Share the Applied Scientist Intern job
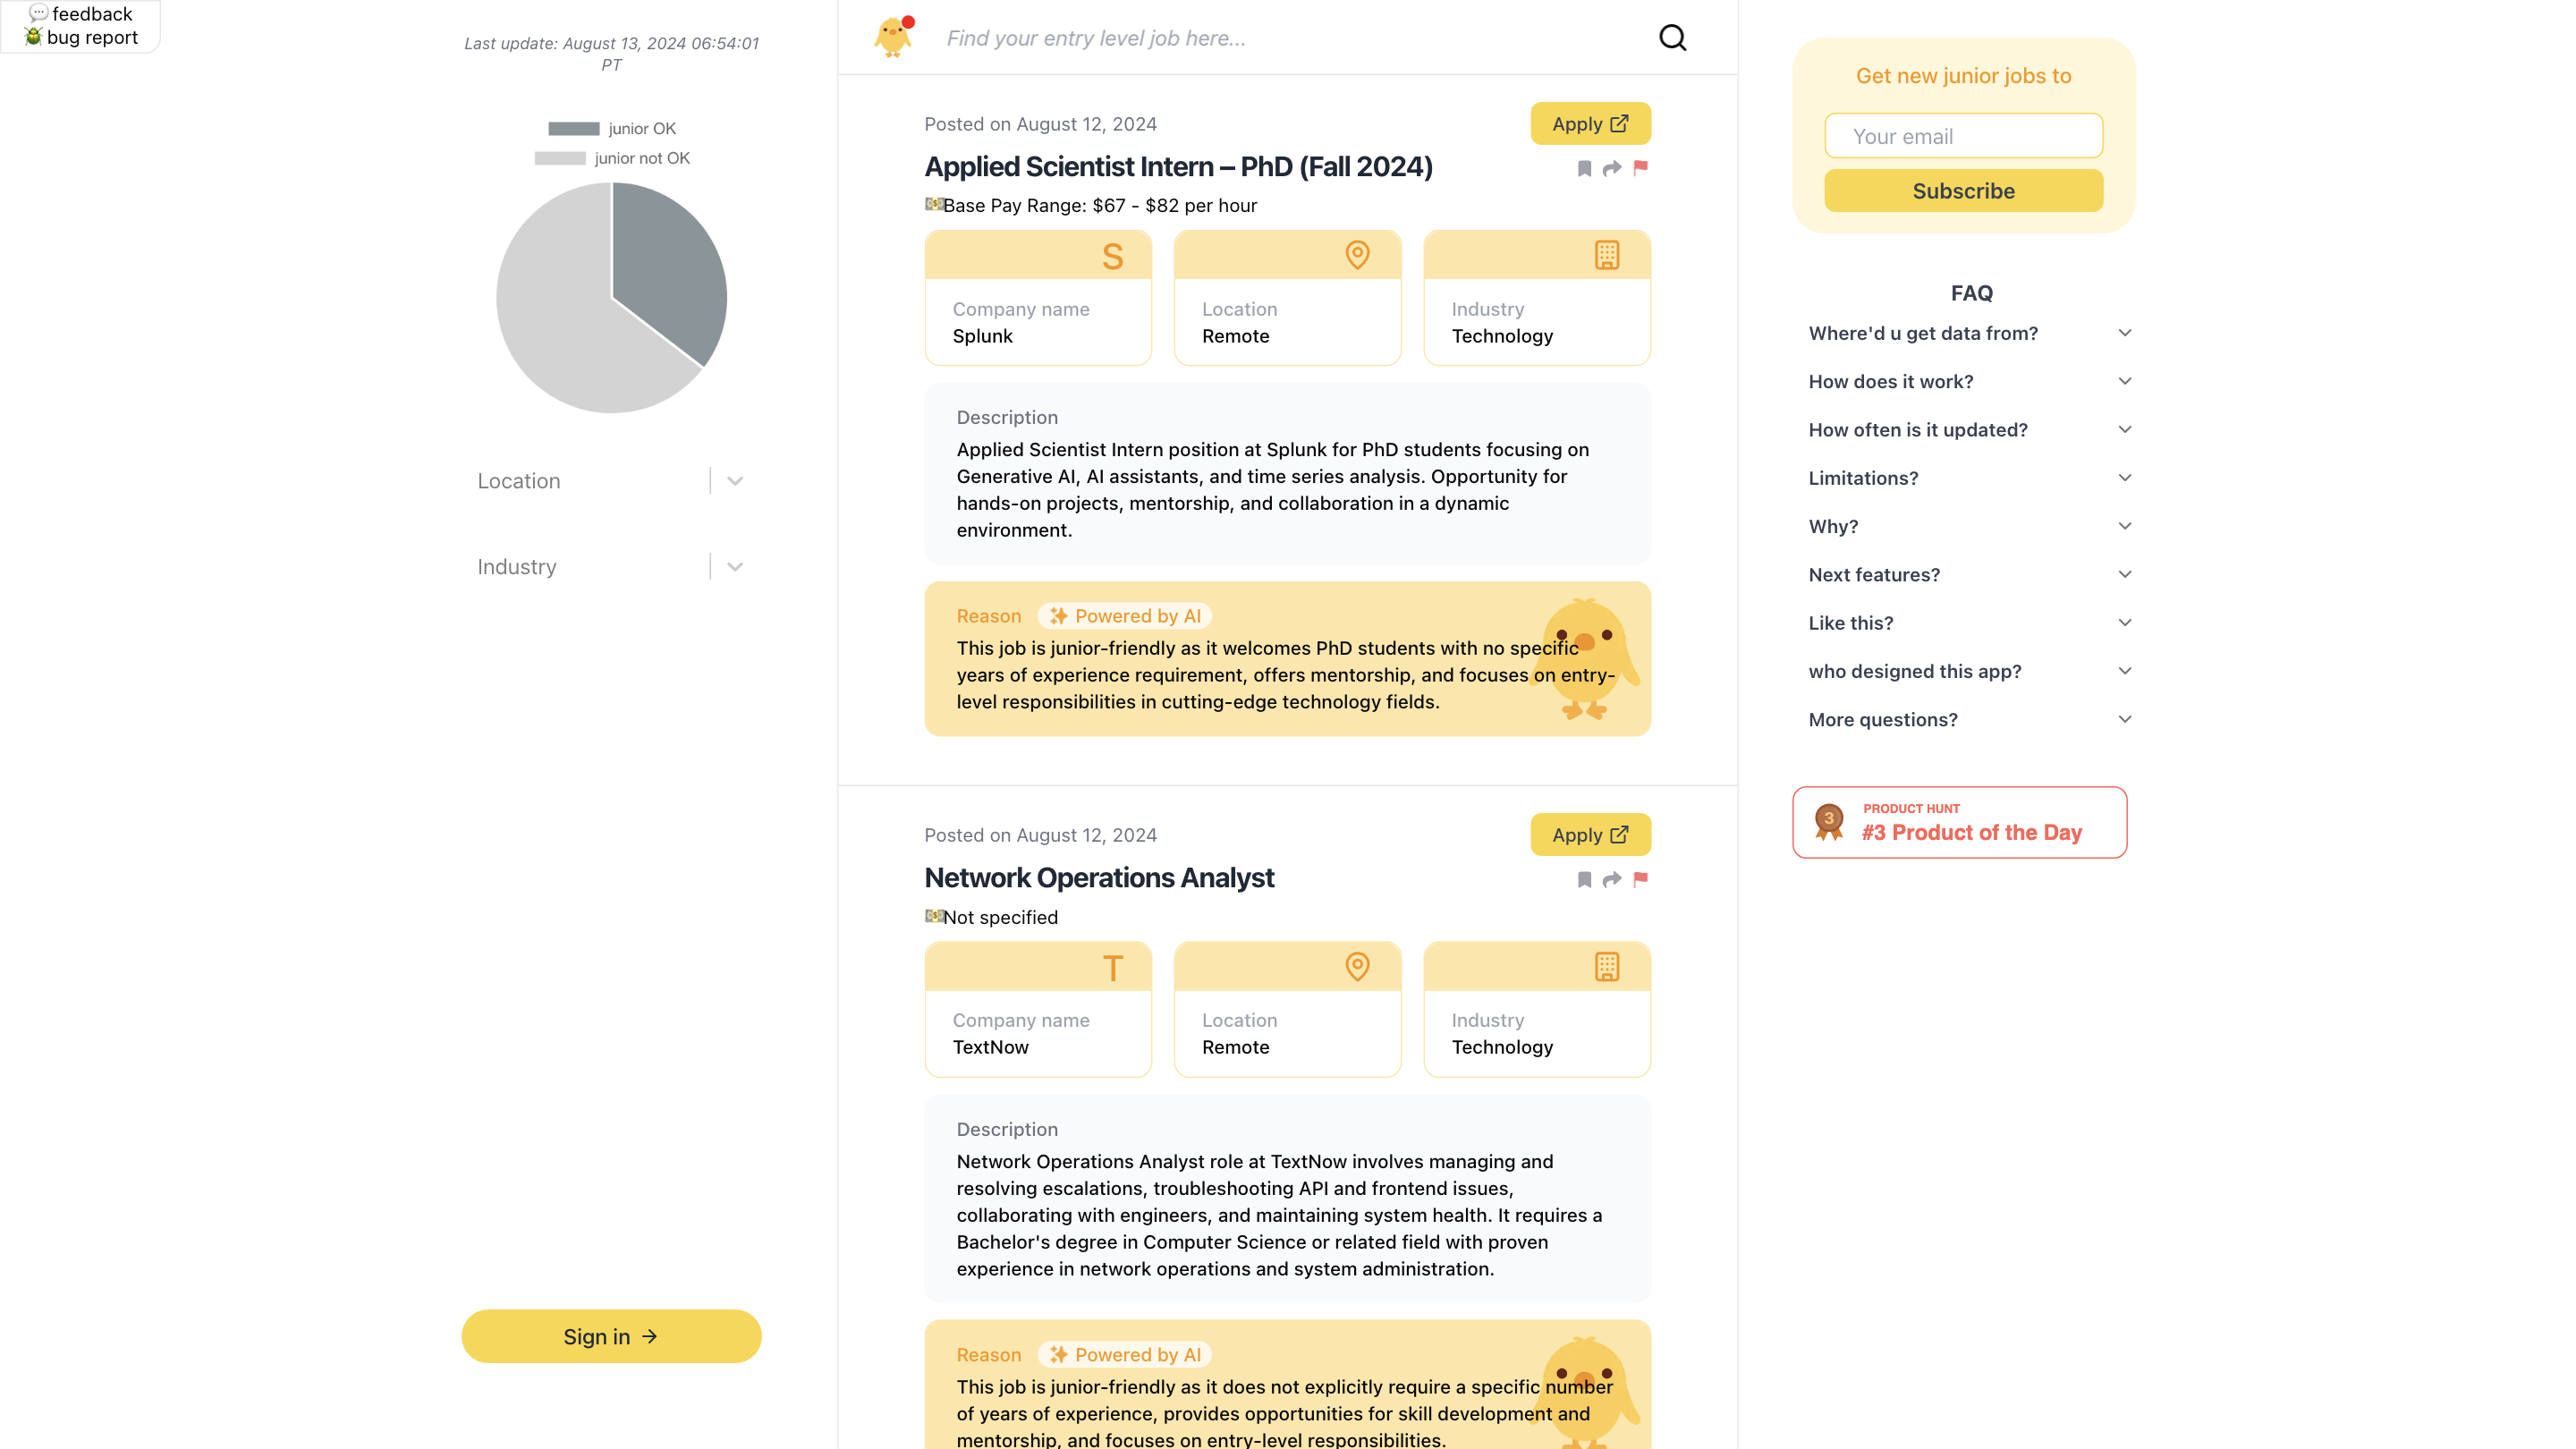The image size is (2576, 1449). click(x=1612, y=168)
